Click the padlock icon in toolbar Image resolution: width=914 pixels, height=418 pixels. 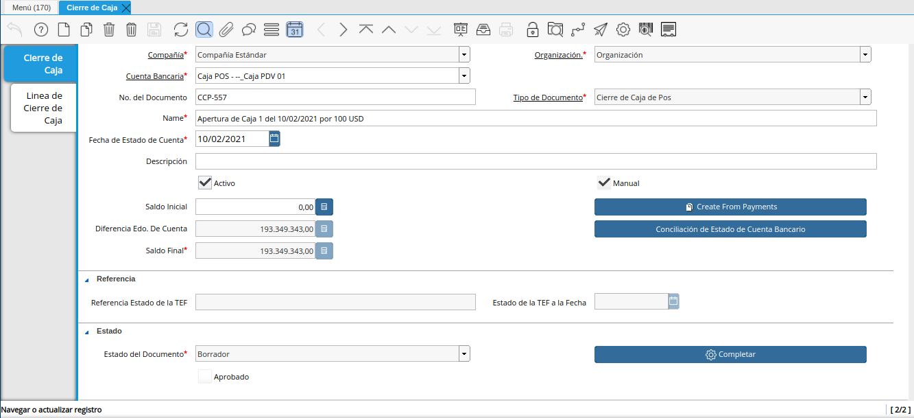[x=532, y=30]
